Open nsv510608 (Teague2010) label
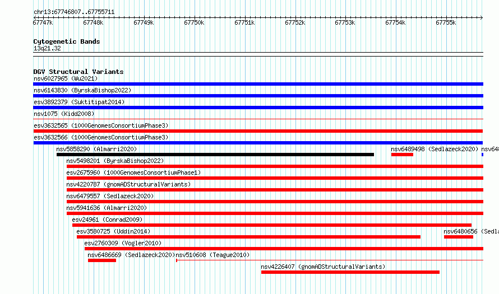Image resolution: width=499 pixels, height=294 pixels. (x=212, y=255)
